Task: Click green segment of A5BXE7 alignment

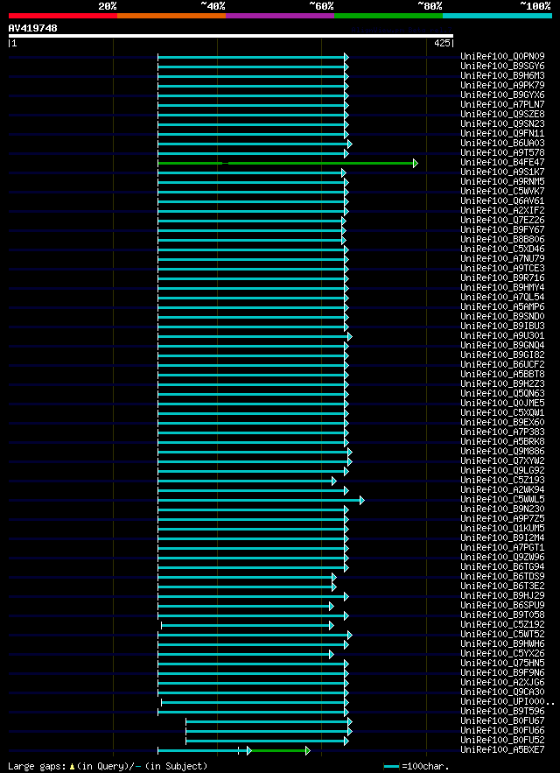Action: coord(278,751)
